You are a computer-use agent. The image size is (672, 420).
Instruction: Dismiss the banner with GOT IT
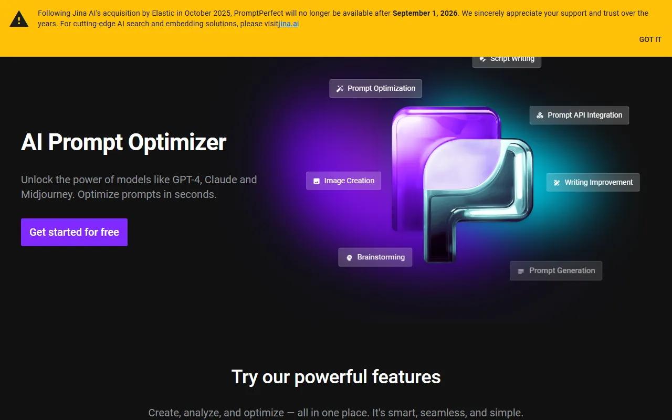(x=650, y=39)
